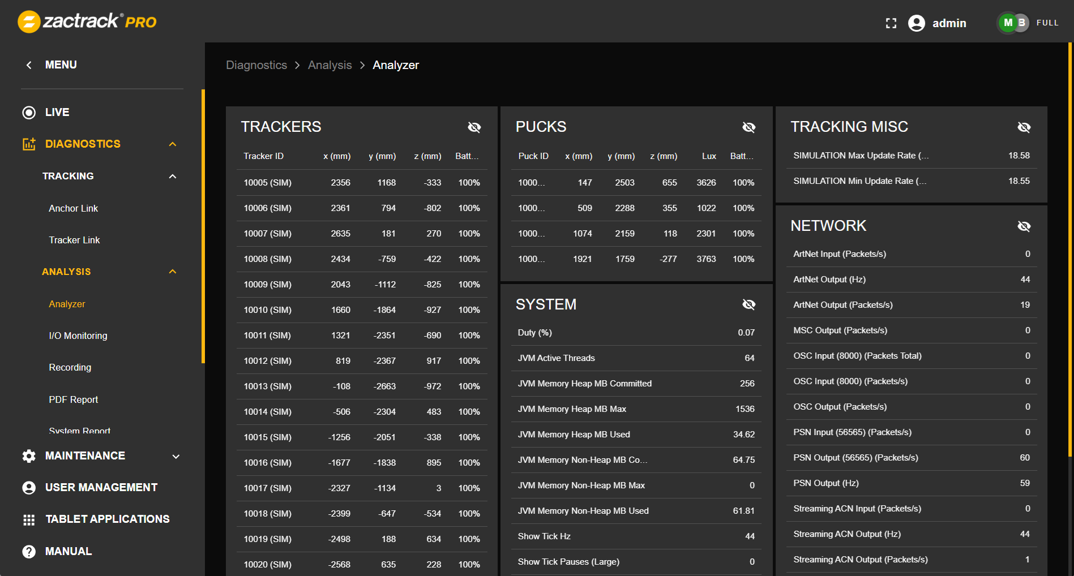
Task: Open the PDF Report page
Action: [73, 399]
